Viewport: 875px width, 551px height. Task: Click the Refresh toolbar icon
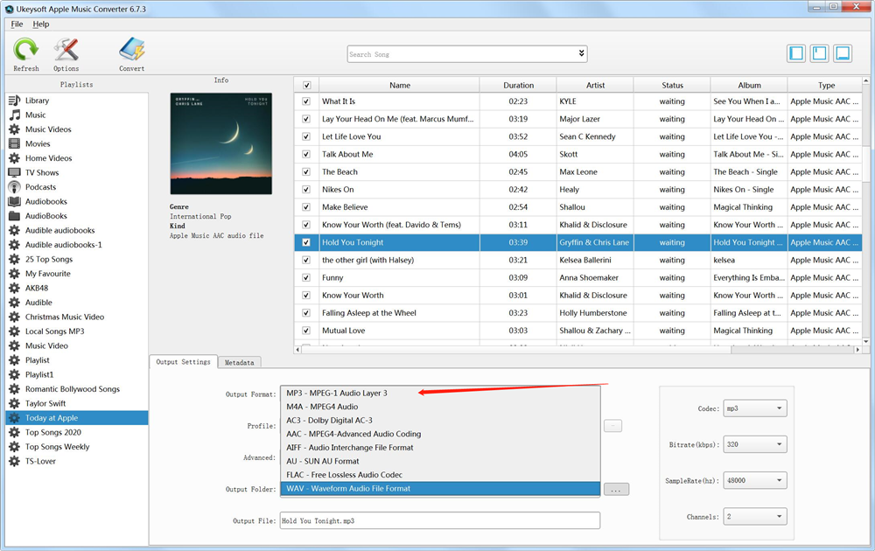pos(25,50)
